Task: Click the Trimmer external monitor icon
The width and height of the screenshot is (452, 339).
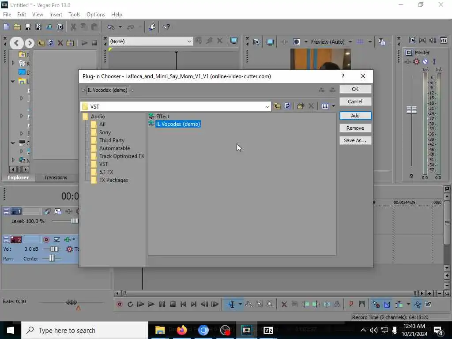Action: pos(234,41)
